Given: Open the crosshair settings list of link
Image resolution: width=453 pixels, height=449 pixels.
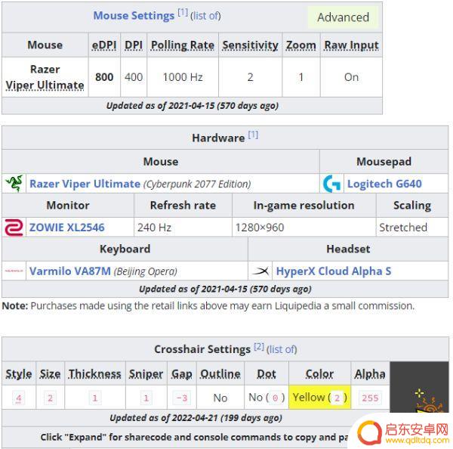Looking at the screenshot, I should [x=282, y=349].
